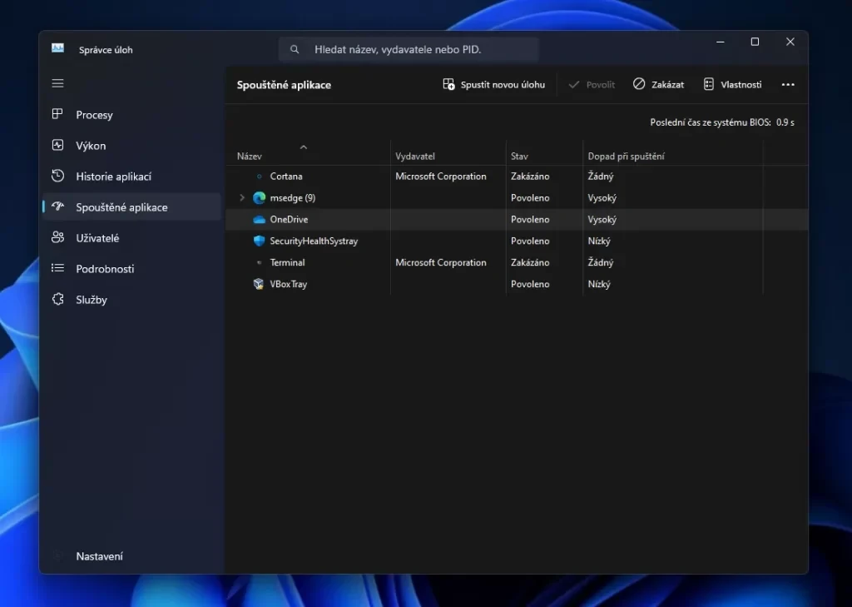Open the three-dot overflow menu
852x607 pixels.
pyautogui.click(x=787, y=84)
